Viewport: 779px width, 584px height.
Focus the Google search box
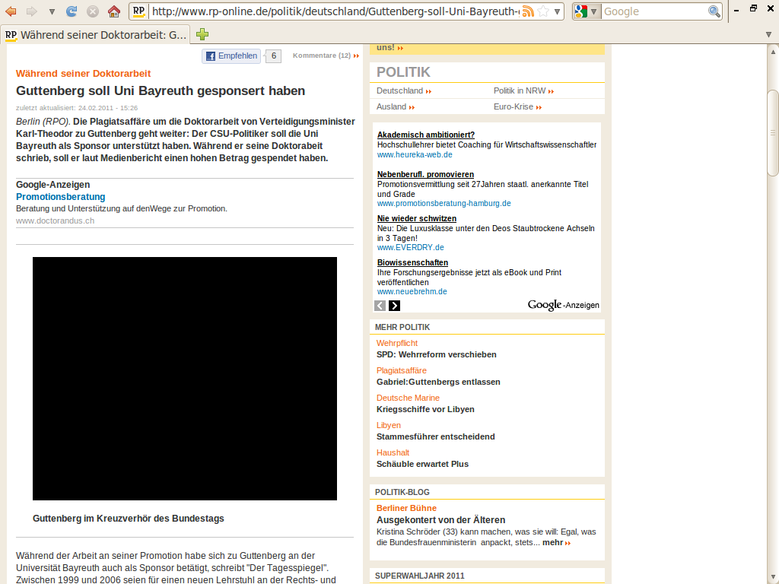tap(655, 11)
